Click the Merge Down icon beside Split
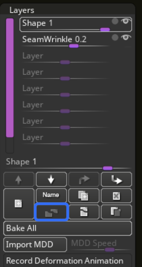 point(84,212)
